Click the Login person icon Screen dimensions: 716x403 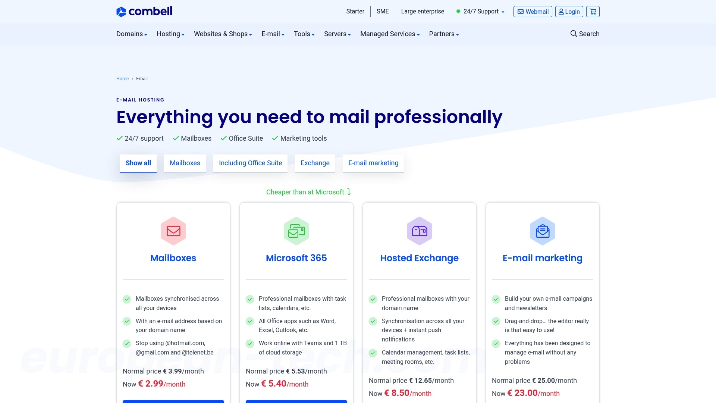tap(562, 12)
